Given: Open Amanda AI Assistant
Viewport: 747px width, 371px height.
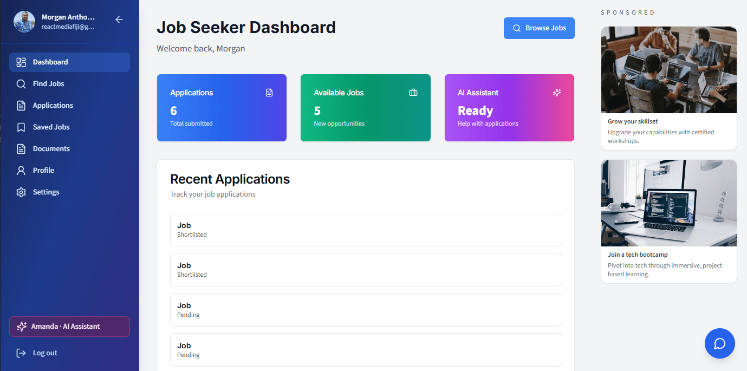Looking at the screenshot, I should [x=69, y=326].
